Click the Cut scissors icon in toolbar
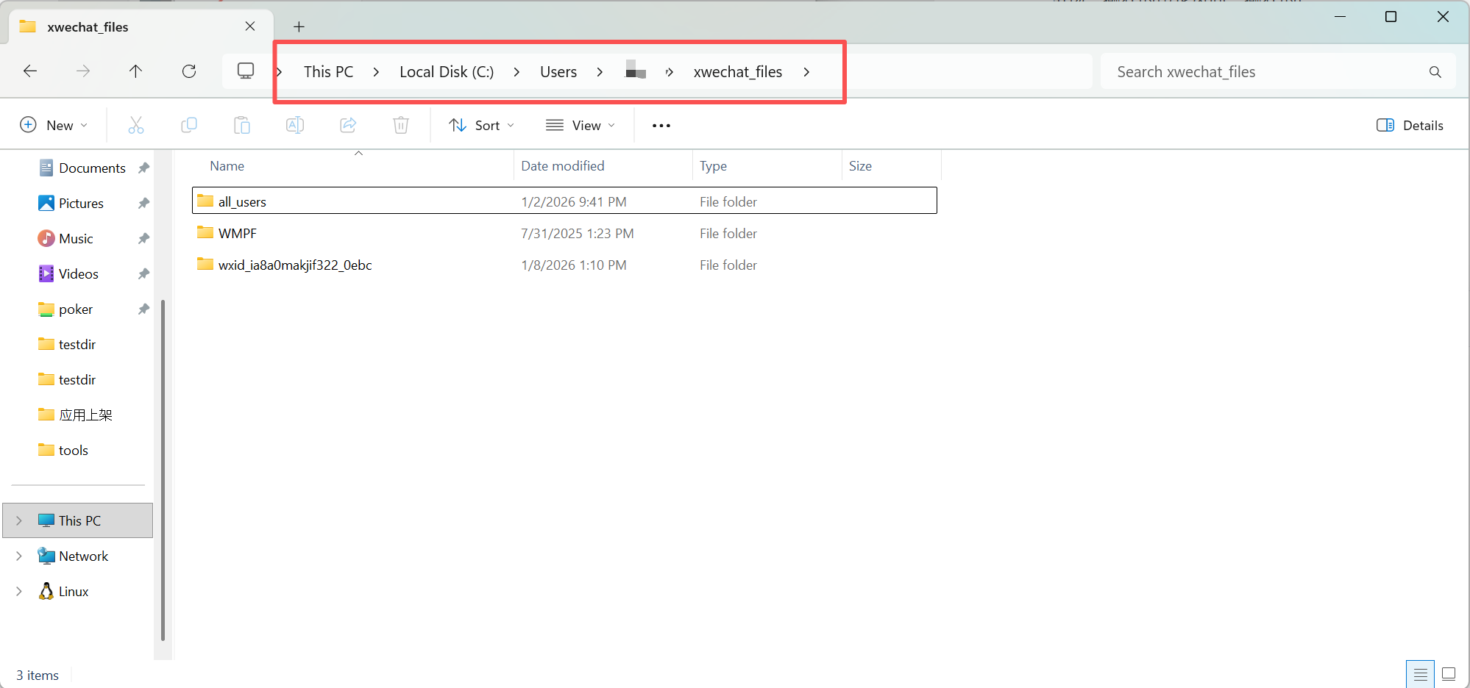1470x688 pixels. (136, 125)
